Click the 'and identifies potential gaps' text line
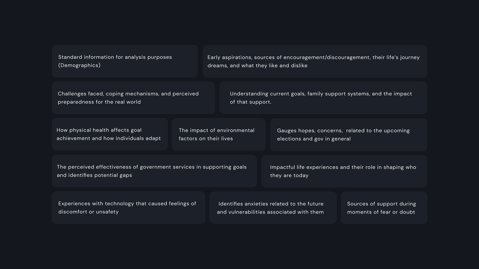The height and width of the screenshot is (269, 479). point(94,175)
